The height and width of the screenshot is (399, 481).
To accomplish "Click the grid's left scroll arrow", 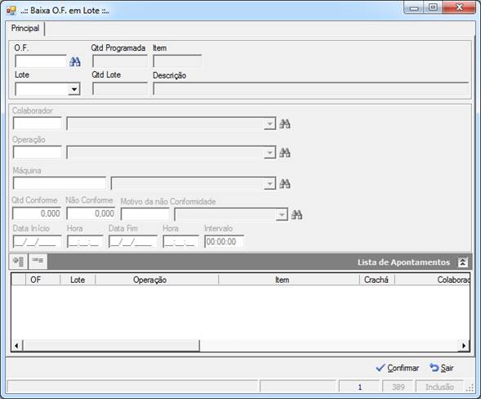I will click(17, 346).
